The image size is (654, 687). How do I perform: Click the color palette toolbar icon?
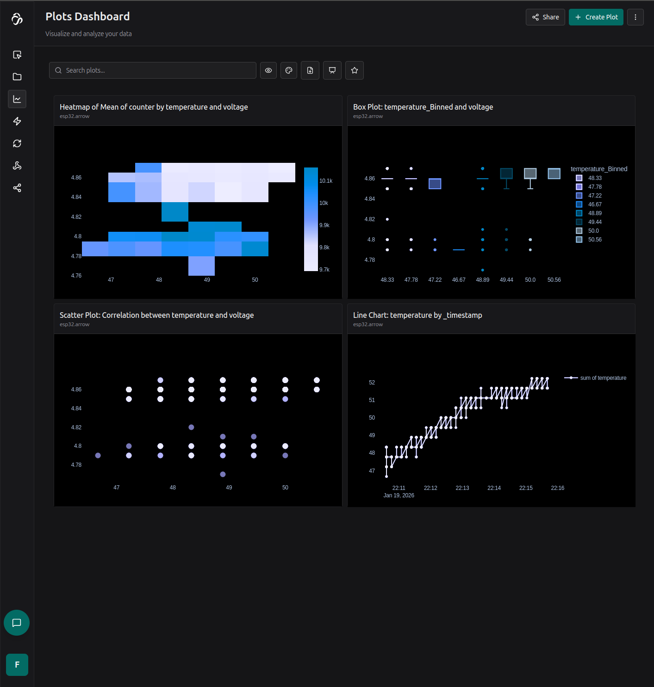pos(289,70)
